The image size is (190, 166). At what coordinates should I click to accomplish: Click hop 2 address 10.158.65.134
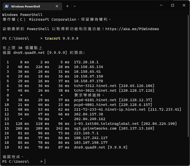88,67
